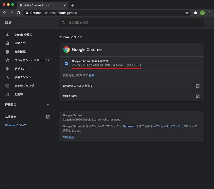The image size is (214, 189).
Task: Expand 詳細設定 with the dropdown arrow
Action: point(48,105)
